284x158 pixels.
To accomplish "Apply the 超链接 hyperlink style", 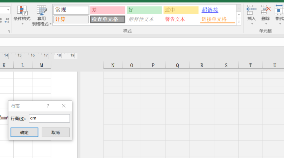I will point(217,10).
